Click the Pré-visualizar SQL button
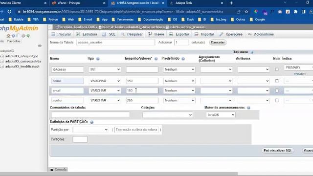Viewport: 313px width, 176px height. [277, 151]
